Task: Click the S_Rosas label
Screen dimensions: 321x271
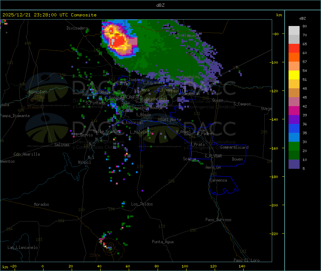Action: (143, 115)
